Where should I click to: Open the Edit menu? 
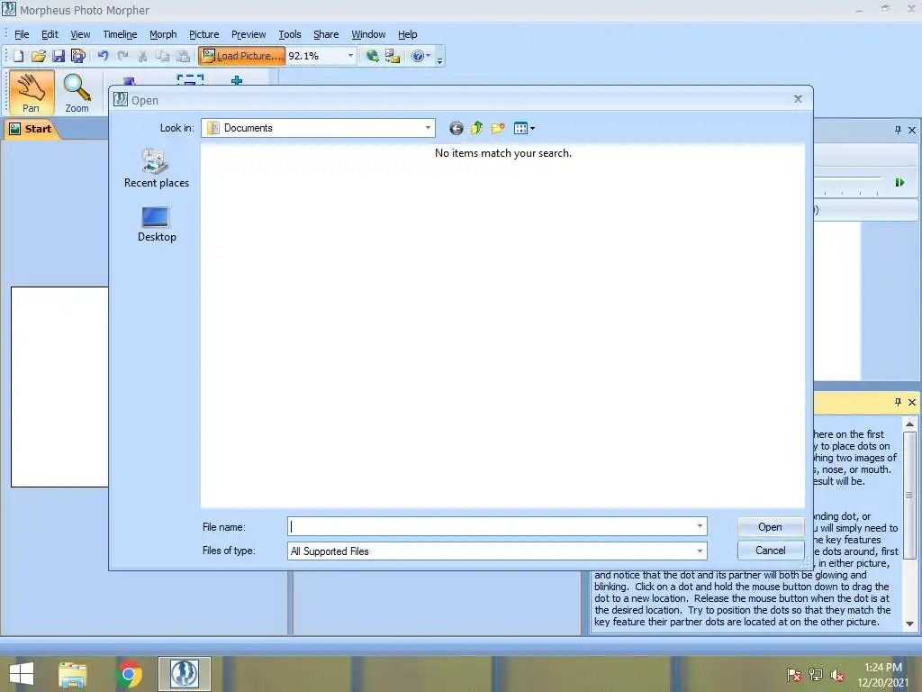50,34
